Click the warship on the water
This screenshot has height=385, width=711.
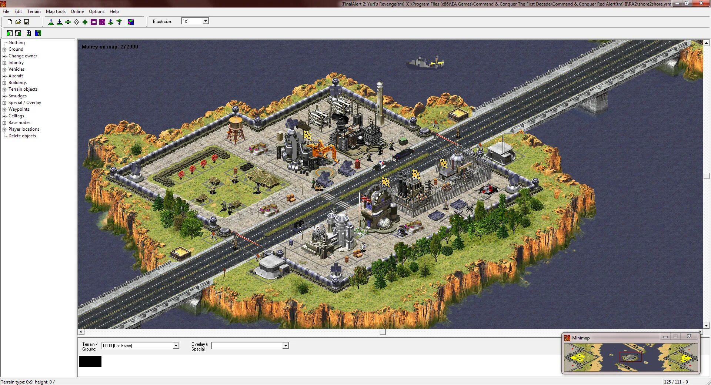click(x=425, y=62)
